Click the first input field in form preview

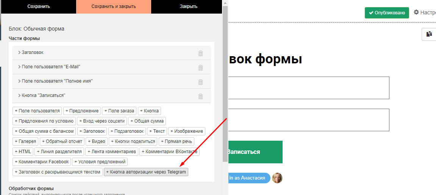click(x=309, y=88)
